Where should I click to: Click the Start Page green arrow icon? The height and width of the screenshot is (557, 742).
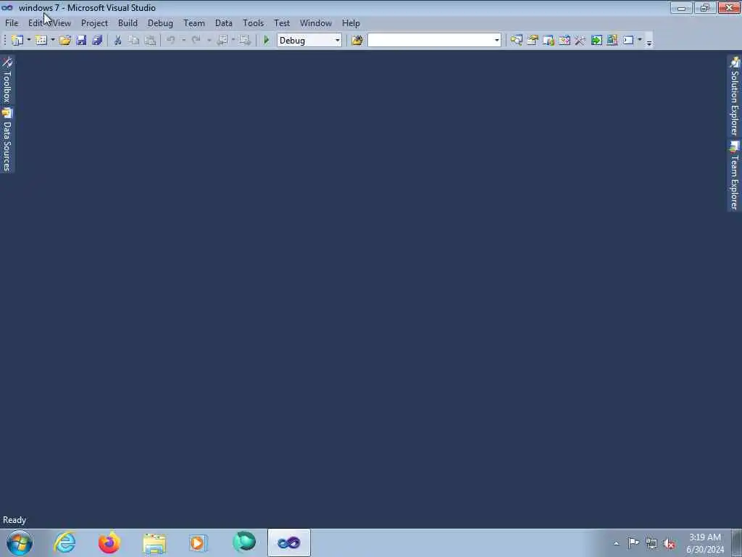(x=596, y=41)
